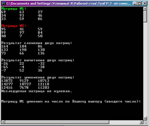
Task: Click value '11203' in multiplication result
Action: (x=43, y=88)
